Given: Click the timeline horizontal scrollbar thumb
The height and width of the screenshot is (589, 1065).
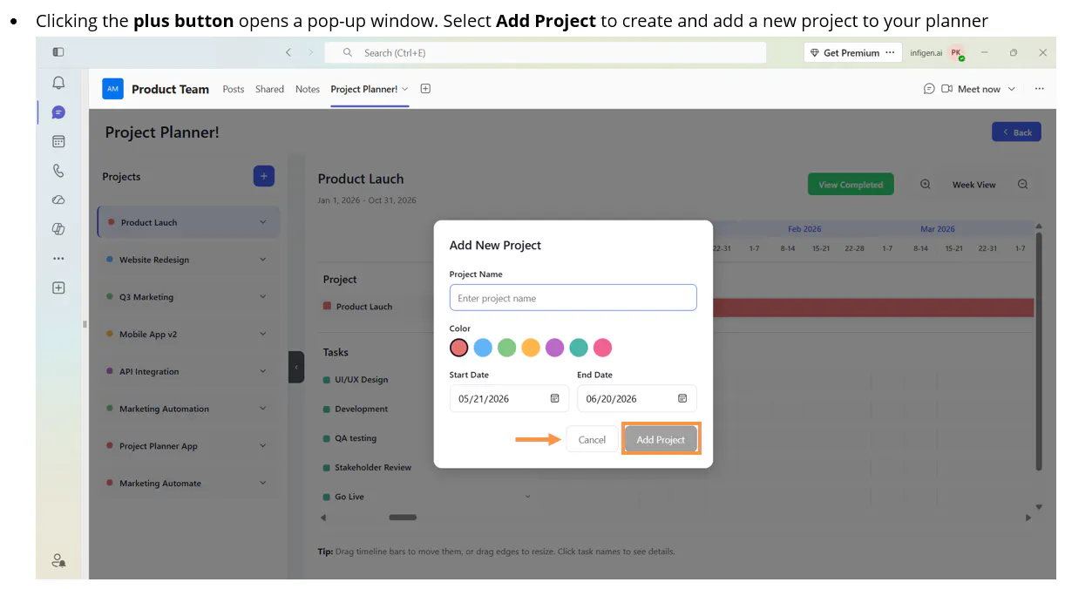Looking at the screenshot, I should [x=403, y=518].
